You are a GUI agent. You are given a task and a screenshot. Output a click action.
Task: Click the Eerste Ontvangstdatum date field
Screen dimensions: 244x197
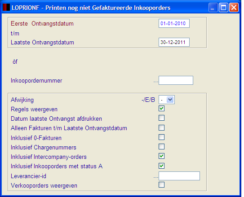(x=174, y=23)
